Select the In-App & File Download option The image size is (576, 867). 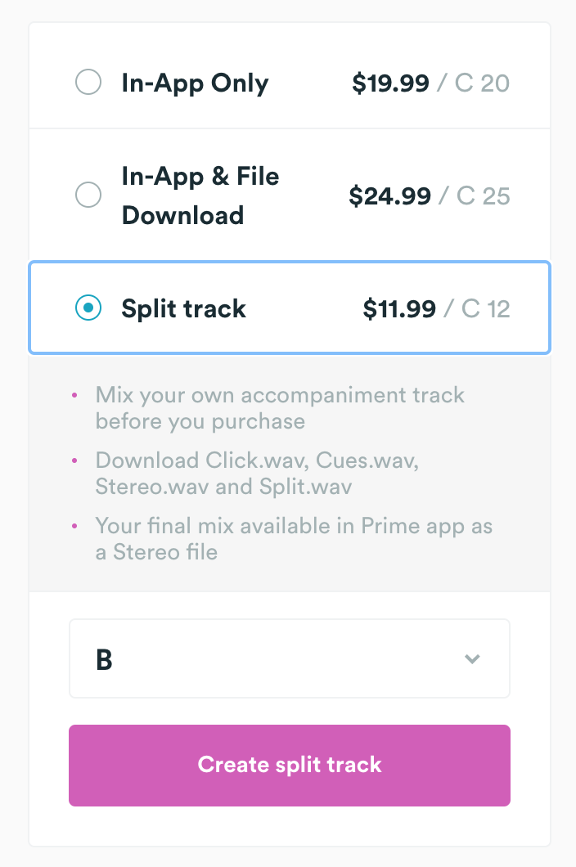tap(88, 195)
